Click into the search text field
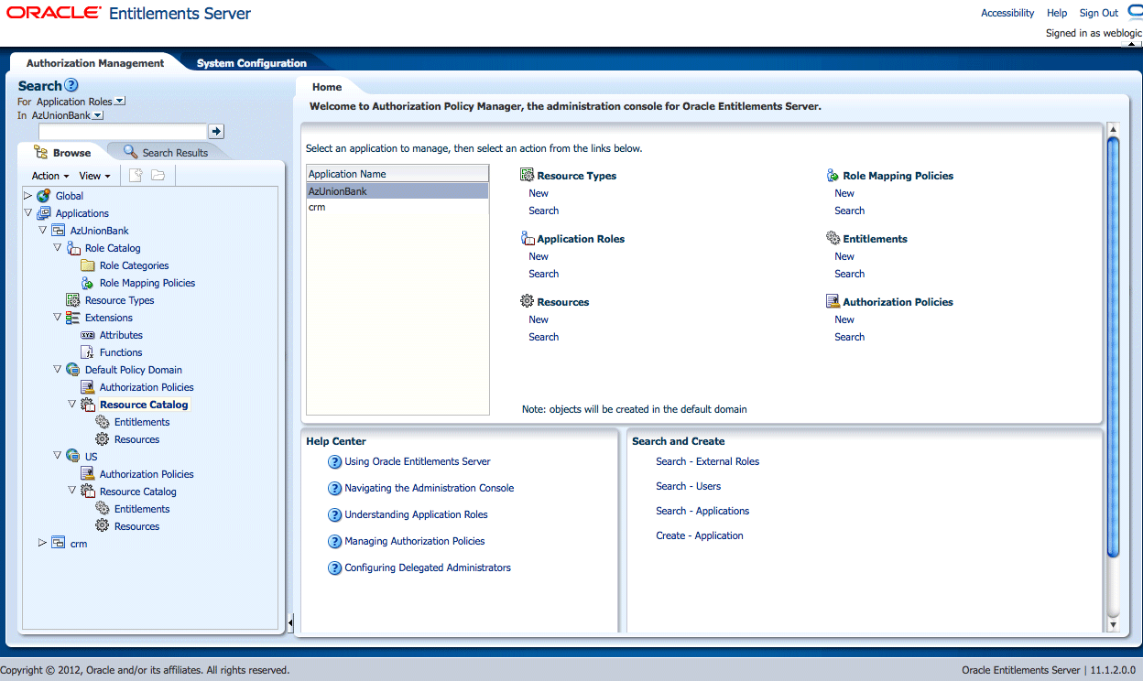This screenshot has height=681, width=1143. (x=123, y=132)
